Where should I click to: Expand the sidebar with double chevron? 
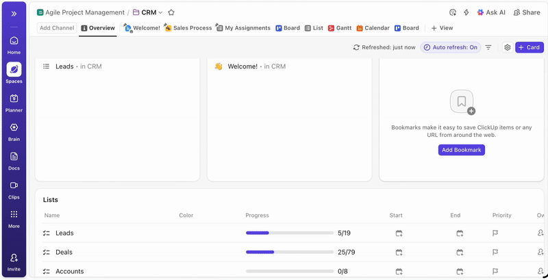[x=14, y=13]
